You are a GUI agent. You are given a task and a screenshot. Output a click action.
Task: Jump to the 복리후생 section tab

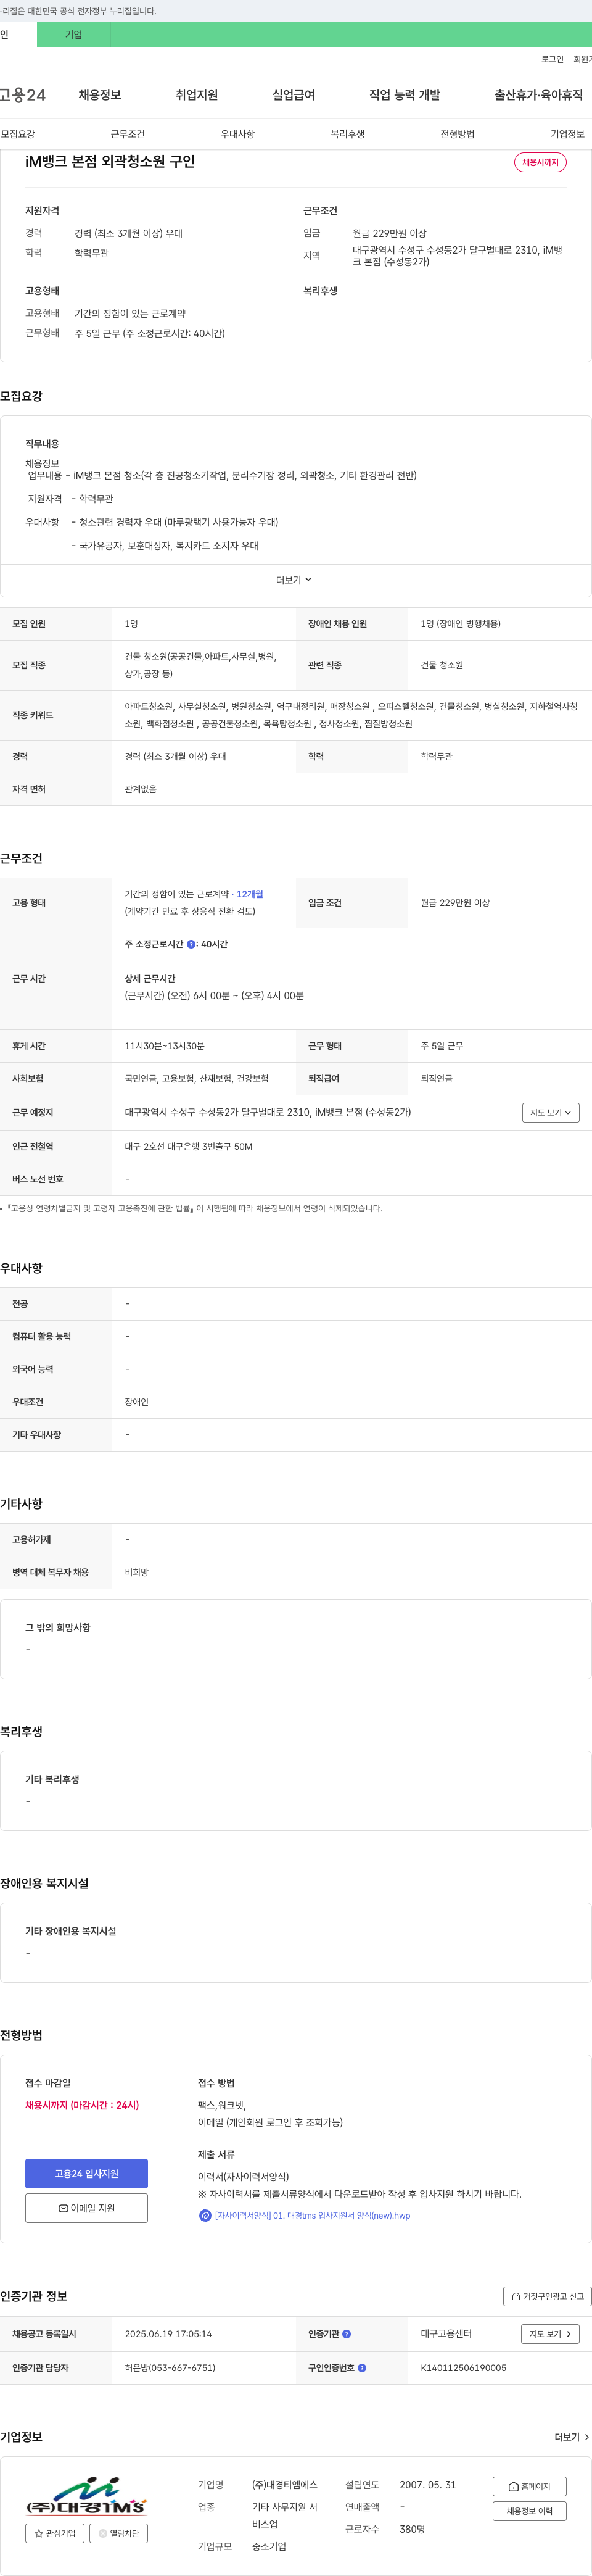click(x=348, y=134)
